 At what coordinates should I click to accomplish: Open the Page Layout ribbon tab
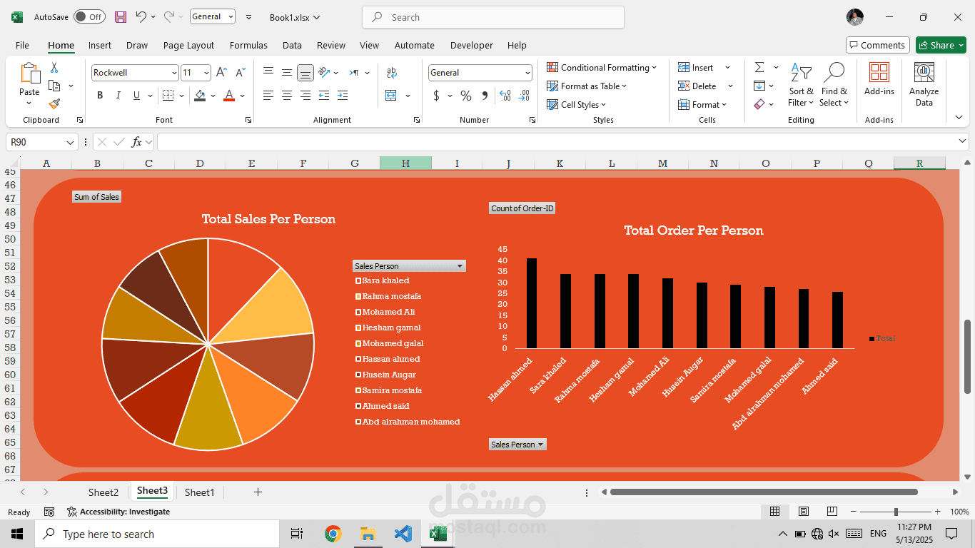pyautogui.click(x=188, y=45)
